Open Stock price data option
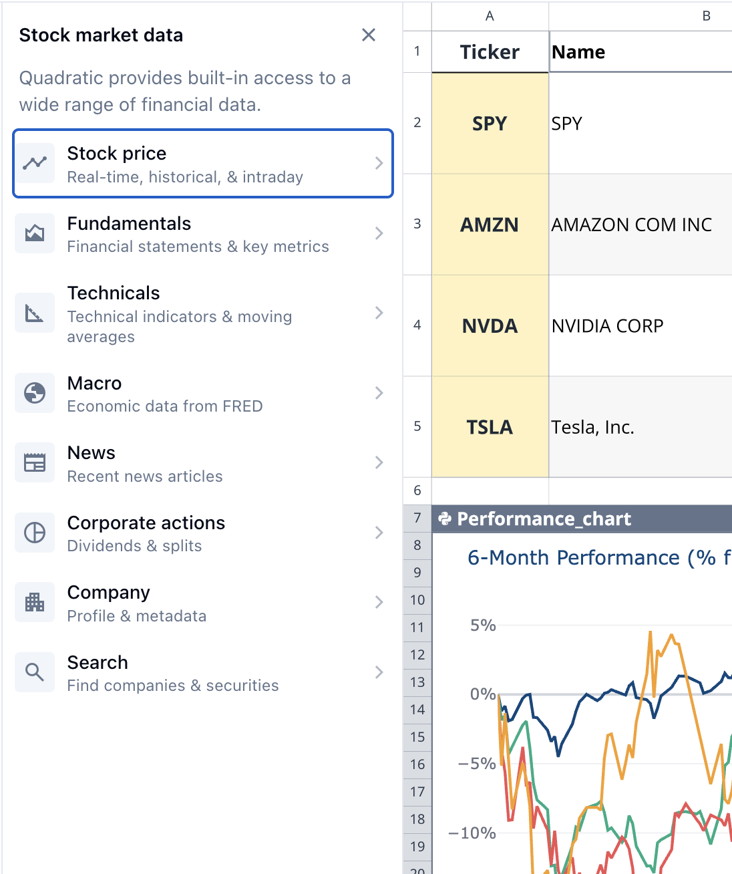 [203, 164]
